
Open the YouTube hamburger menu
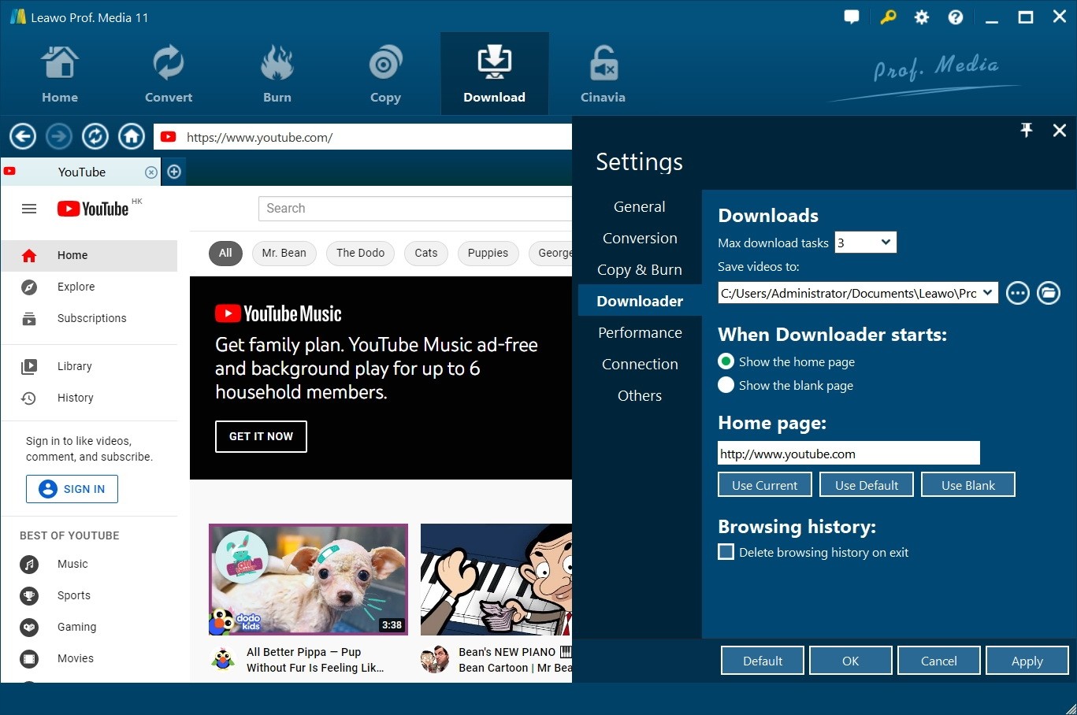click(x=29, y=209)
